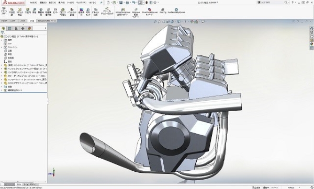The height and width of the screenshot is (189, 314).
Task: Activate the Select cursor tool
Action: coord(140,3)
